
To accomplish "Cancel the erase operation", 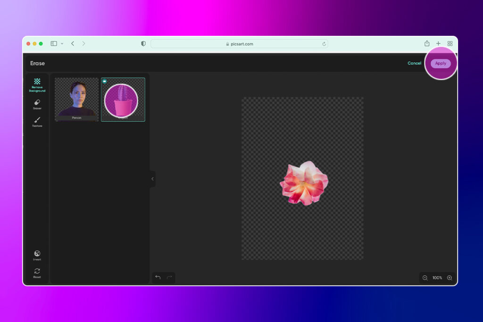I will 414,63.
